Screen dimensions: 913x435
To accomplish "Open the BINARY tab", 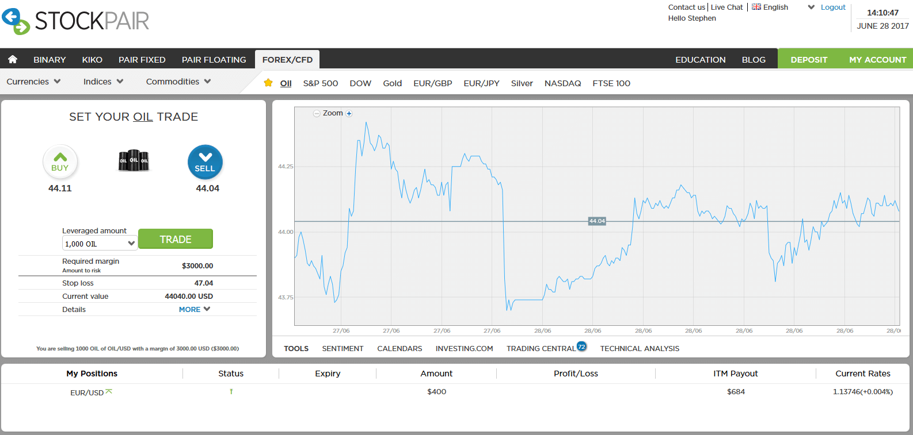I will click(50, 60).
